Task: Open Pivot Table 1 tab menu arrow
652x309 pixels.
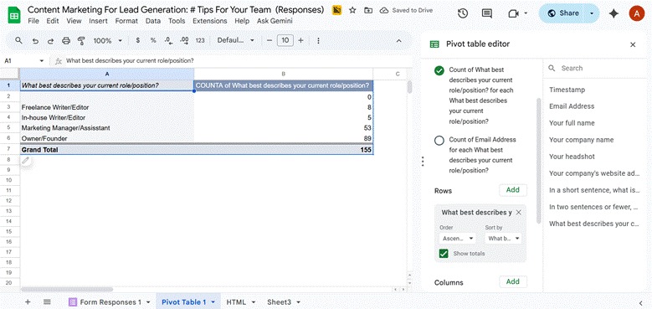Action: [x=213, y=302]
